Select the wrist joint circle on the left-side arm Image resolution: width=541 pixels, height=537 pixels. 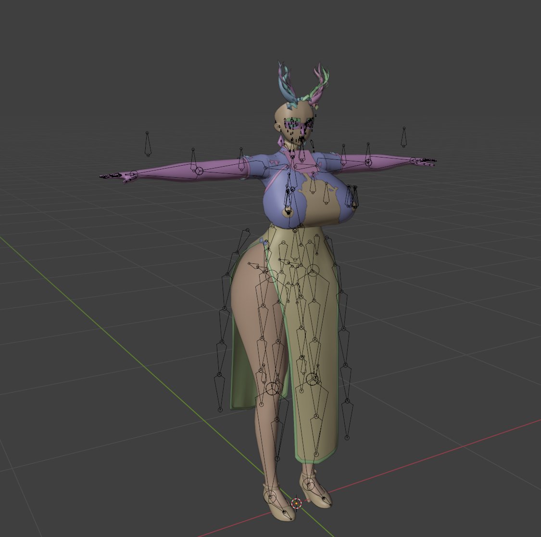tap(134, 174)
